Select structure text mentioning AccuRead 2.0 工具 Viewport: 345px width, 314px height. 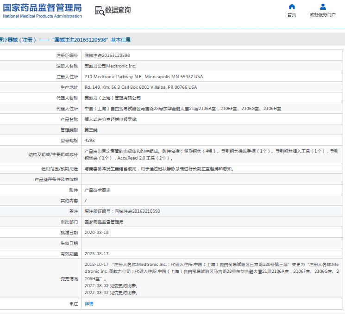pyautogui.click(x=212, y=155)
